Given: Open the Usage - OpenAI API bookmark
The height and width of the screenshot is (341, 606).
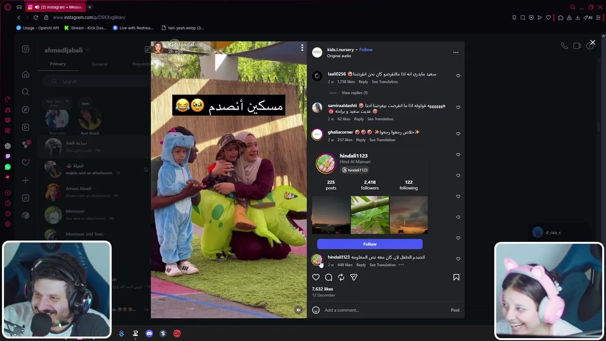Looking at the screenshot, I should click(37, 28).
